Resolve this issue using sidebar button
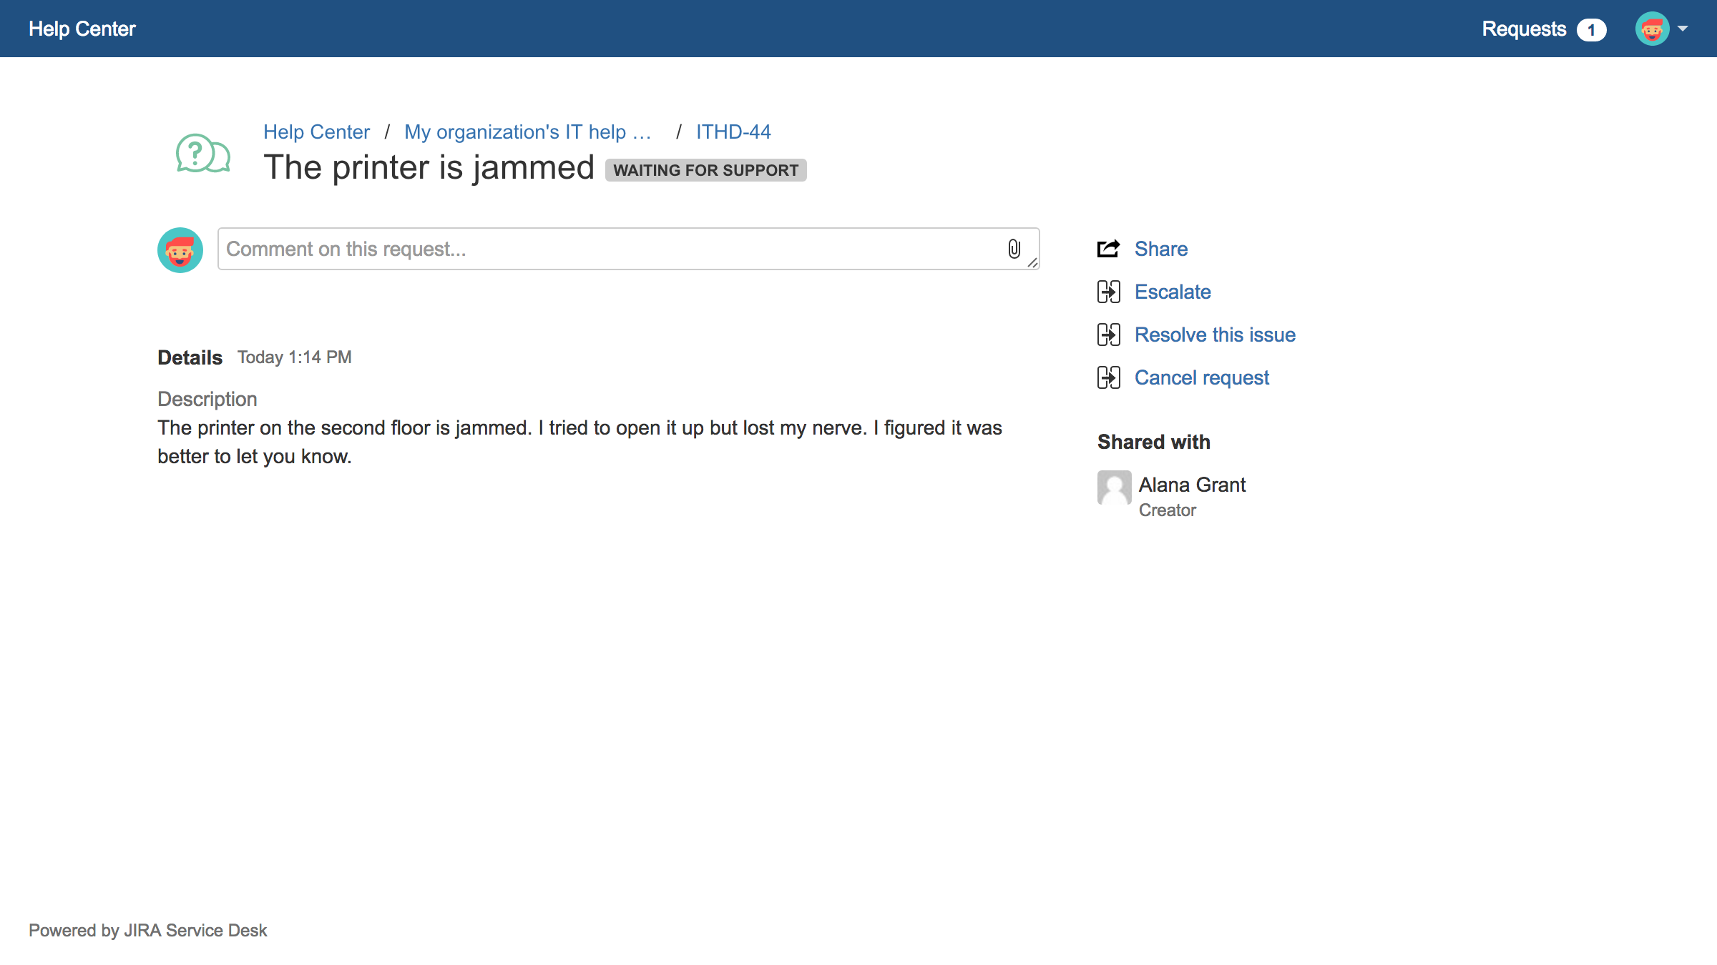The width and height of the screenshot is (1717, 965). click(1215, 335)
